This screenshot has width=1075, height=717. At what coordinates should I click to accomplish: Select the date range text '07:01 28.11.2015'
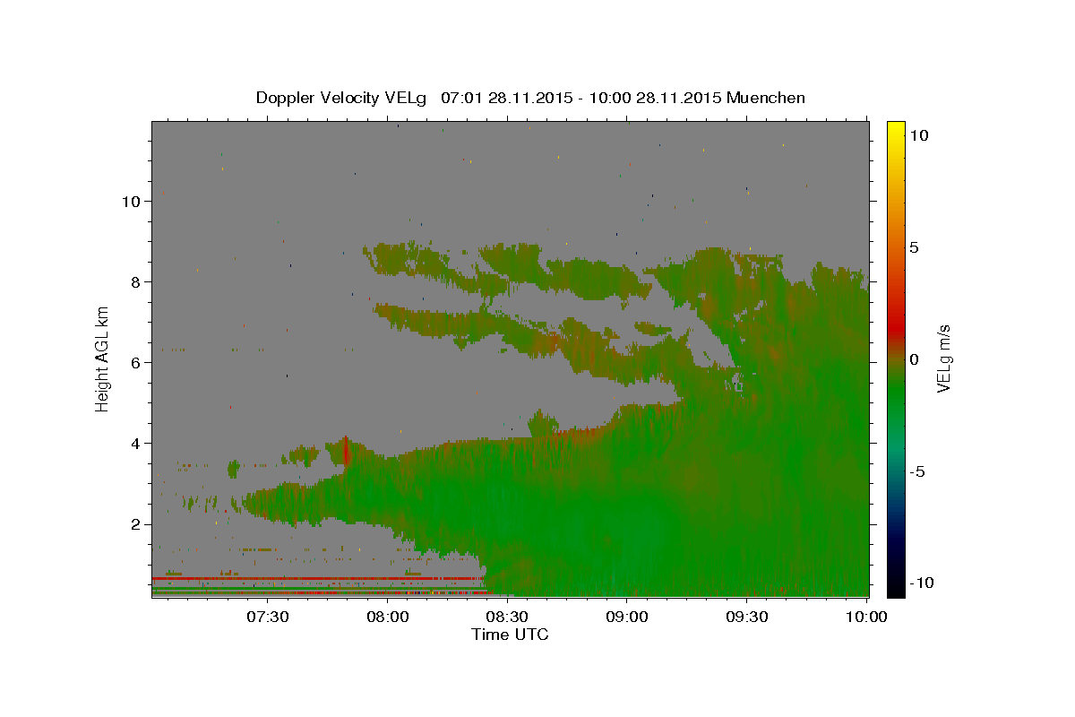(x=506, y=98)
